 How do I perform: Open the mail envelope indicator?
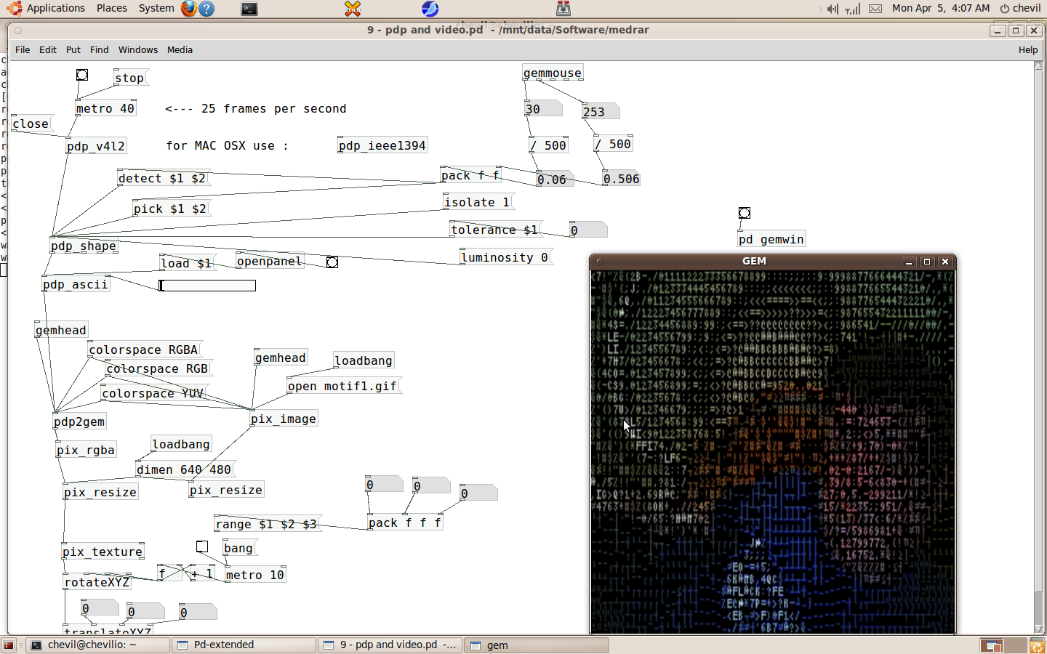875,9
